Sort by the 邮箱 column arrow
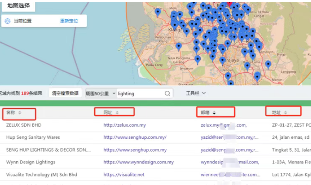 [214, 113]
